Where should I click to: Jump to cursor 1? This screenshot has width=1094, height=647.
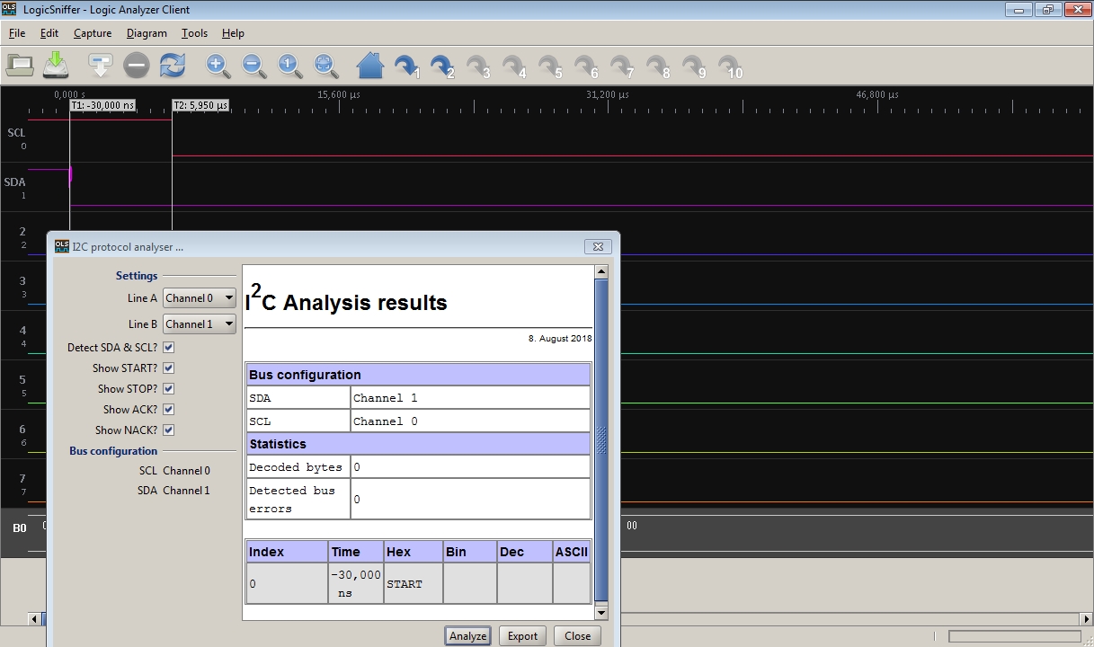(407, 66)
